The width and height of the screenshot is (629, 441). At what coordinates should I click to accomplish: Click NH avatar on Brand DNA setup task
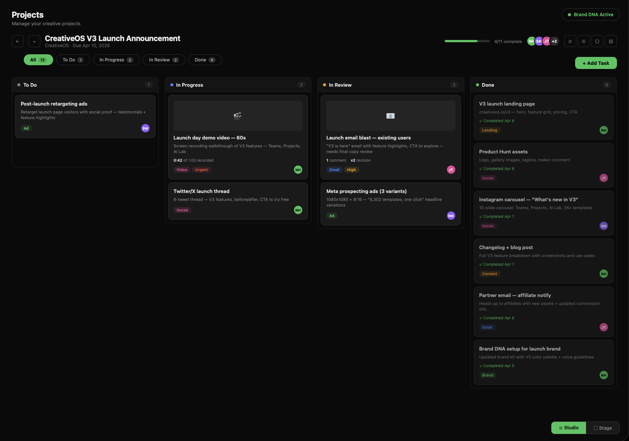tap(603, 375)
